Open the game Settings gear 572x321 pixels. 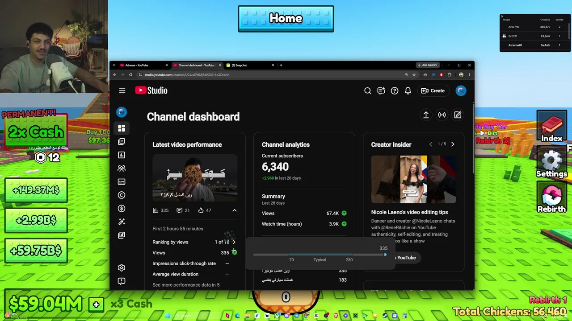[x=552, y=161]
